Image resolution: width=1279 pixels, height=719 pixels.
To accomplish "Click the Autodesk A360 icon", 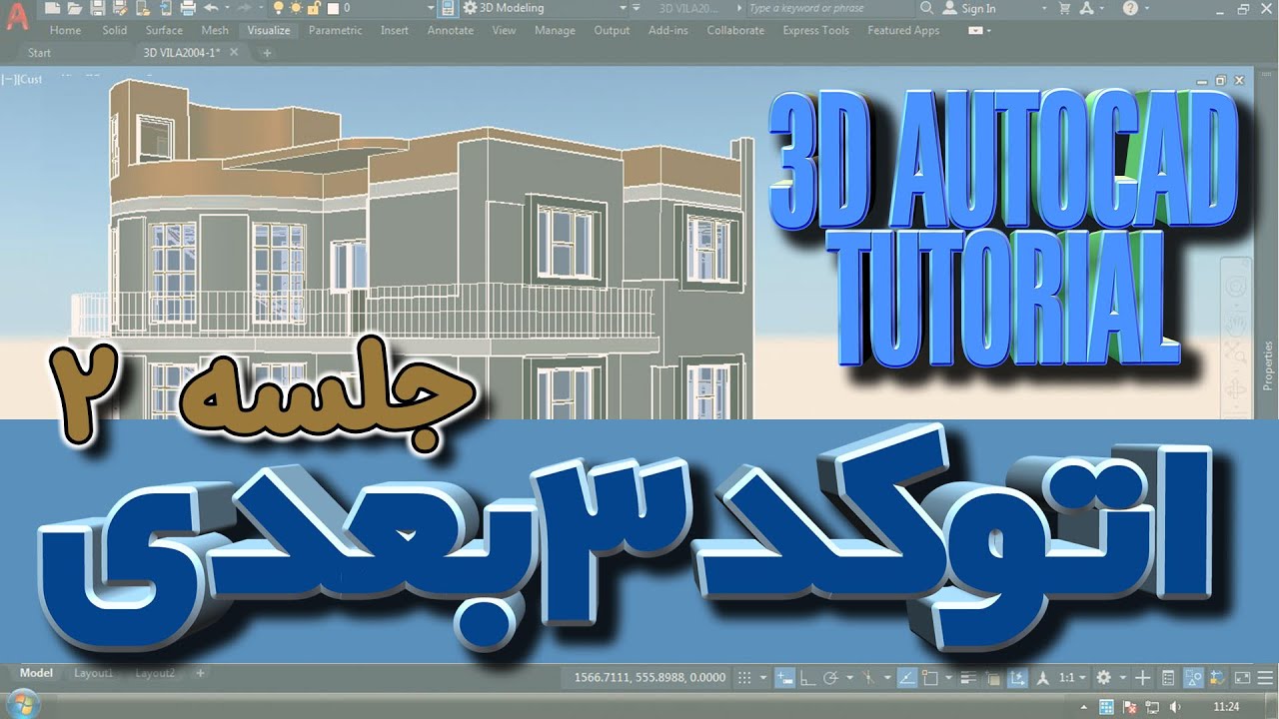I will (x=1086, y=8).
